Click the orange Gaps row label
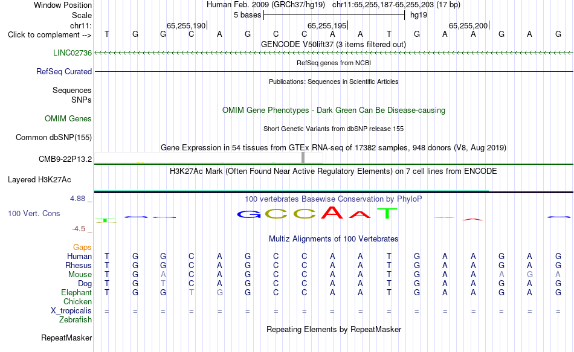The height and width of the screenshot is (352, 574). click(x=82, y=248)
